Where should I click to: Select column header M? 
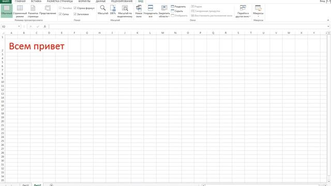tap(163, 33)
